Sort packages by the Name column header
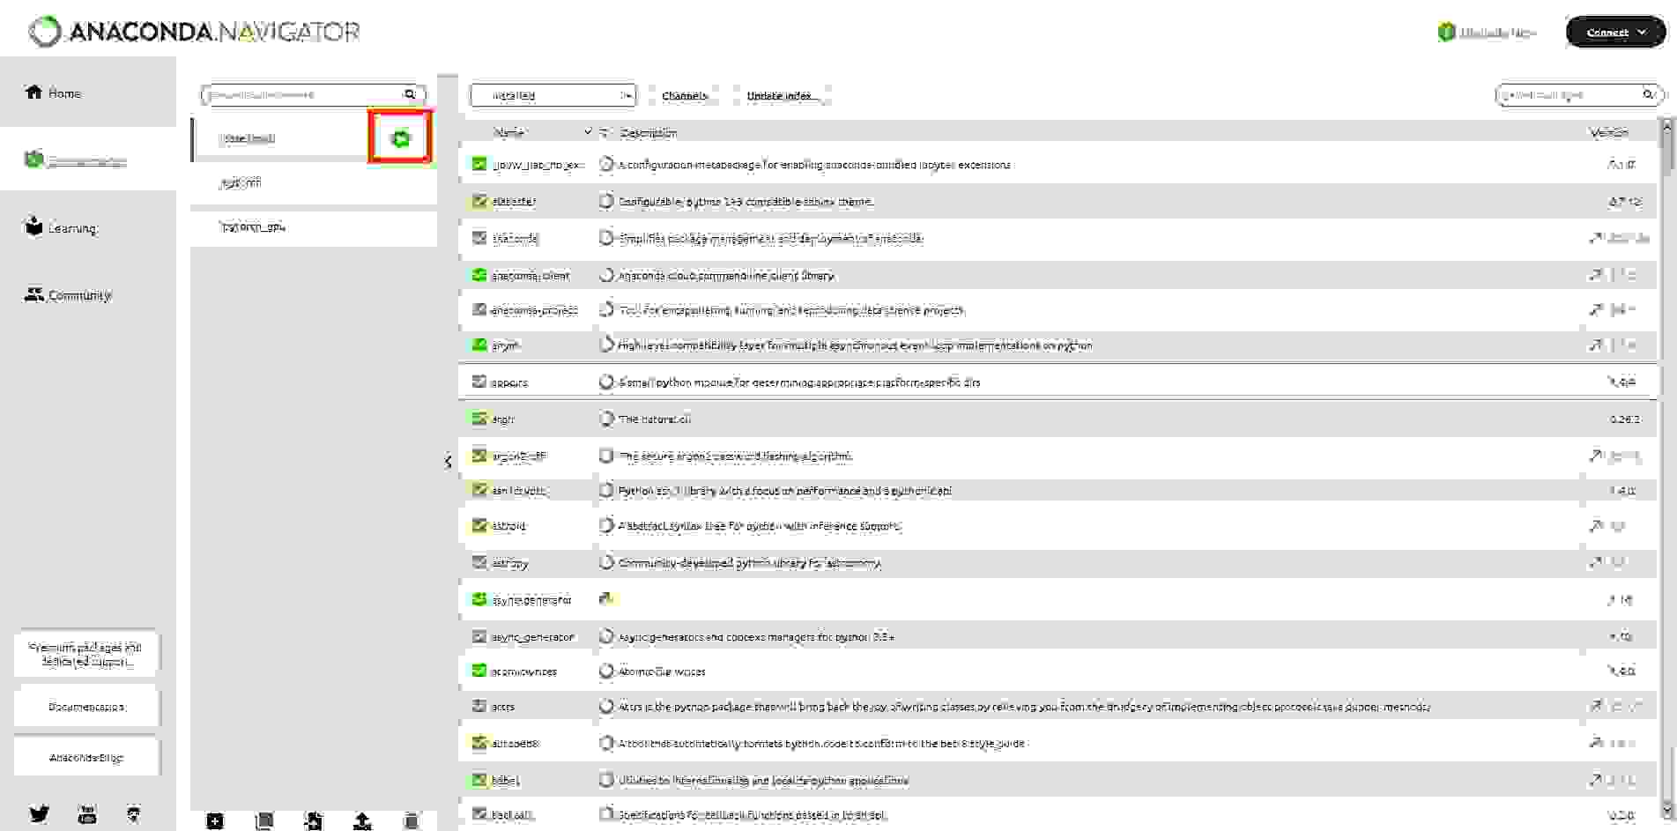The image size is (1677, 831). pos(510,132)
